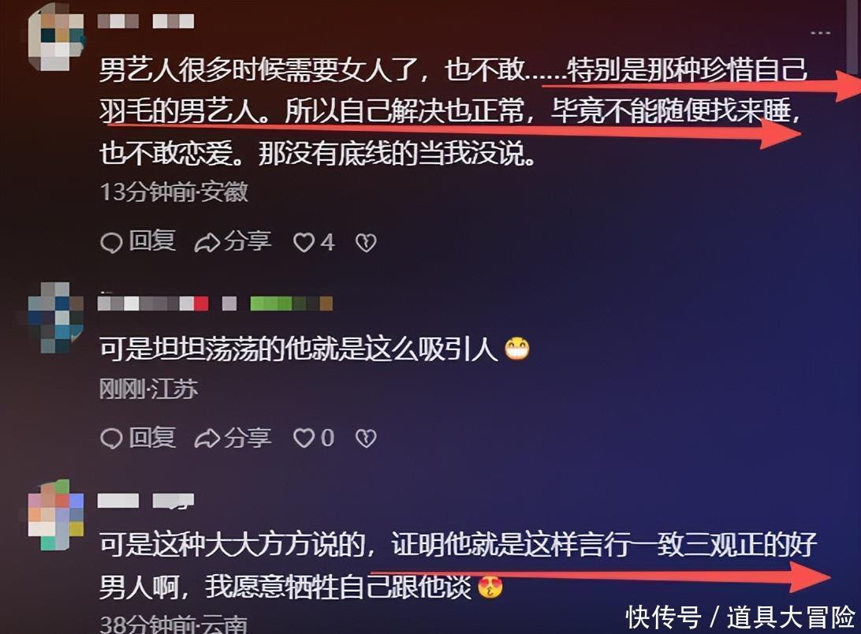Click the first commenter's blurred username
861x634 pixels.
[x=146, y=21]
